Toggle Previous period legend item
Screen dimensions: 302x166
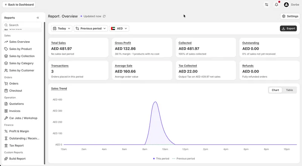[x=183, y=158]
